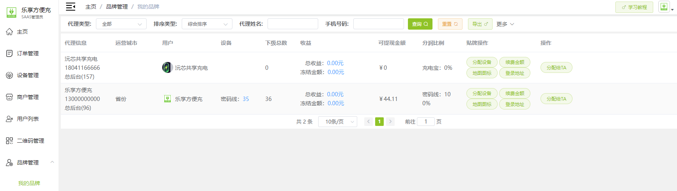Collapse the 品牌管理 chevron
This screenshot has width=677, height=191.
tap(52, 162)
